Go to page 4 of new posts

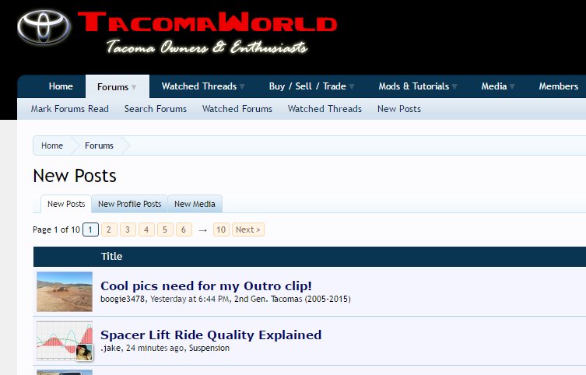click(146, 230)
